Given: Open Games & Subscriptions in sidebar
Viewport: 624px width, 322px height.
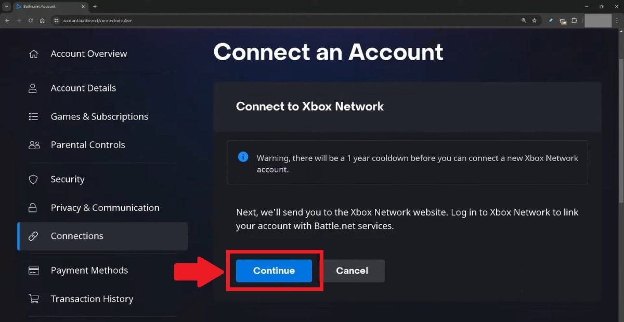Looking at the screenshot, I should pyautogui.click(x=99, y=117).
